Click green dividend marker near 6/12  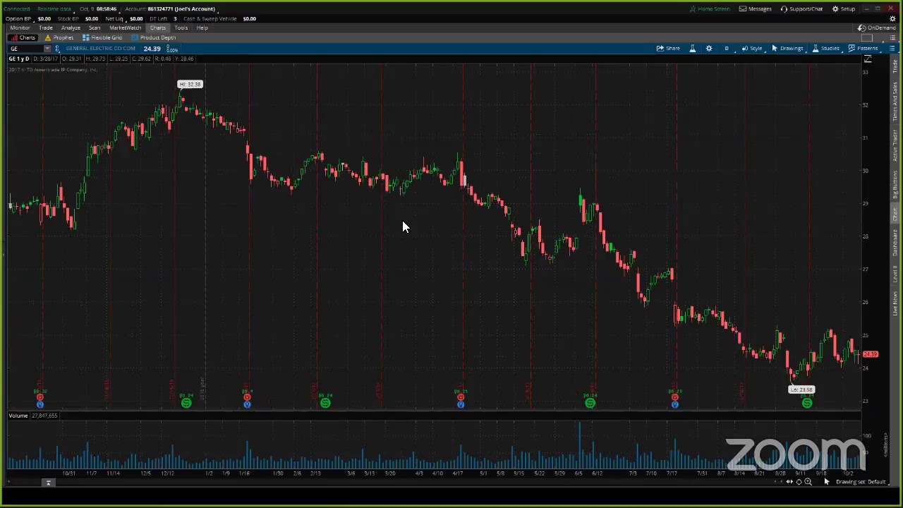tap(590, 402)
